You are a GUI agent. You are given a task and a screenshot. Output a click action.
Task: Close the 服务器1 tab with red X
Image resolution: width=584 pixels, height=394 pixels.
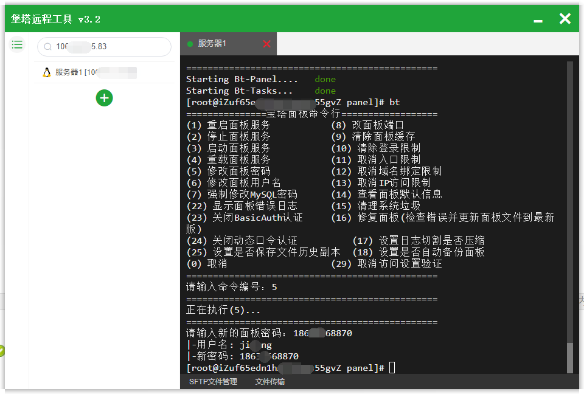(x=266, y=44)
